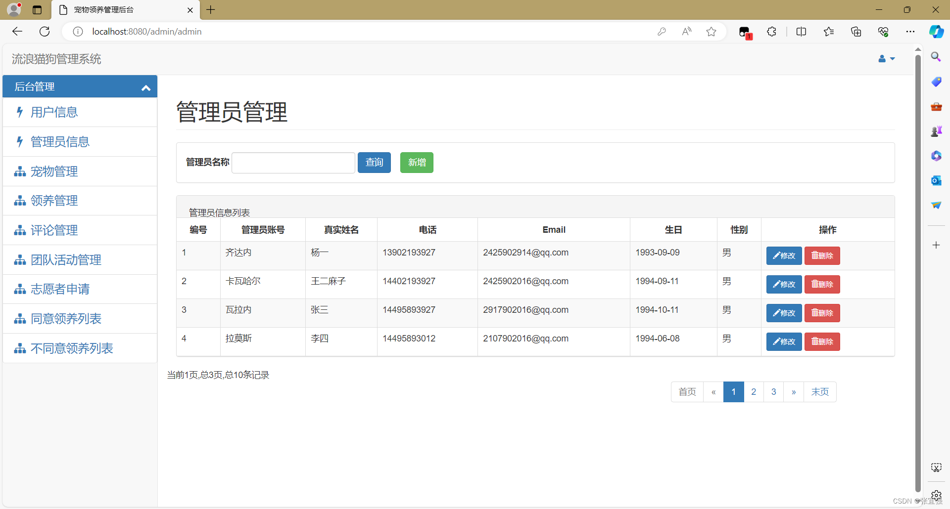This screenshot has width=950, height=509.
Task: Click the 流浪猫狗管理系统 brand title
Action: (x=56, y=59)
